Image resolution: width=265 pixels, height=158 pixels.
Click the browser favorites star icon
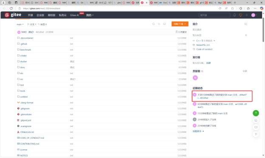tap(232, 8)
